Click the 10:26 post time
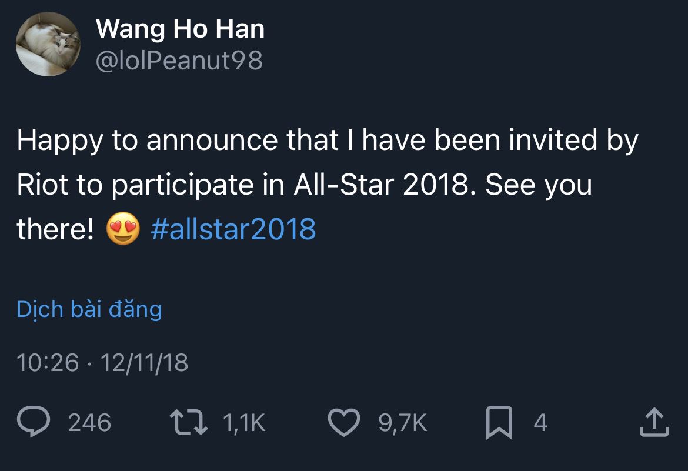The image size is (688, 471). [48, 363]
